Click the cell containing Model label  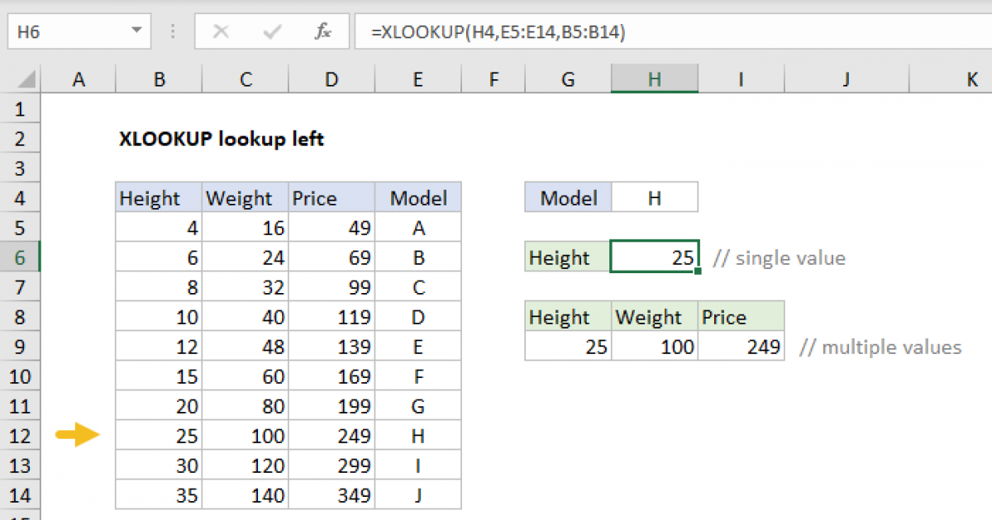pos(568,197)
